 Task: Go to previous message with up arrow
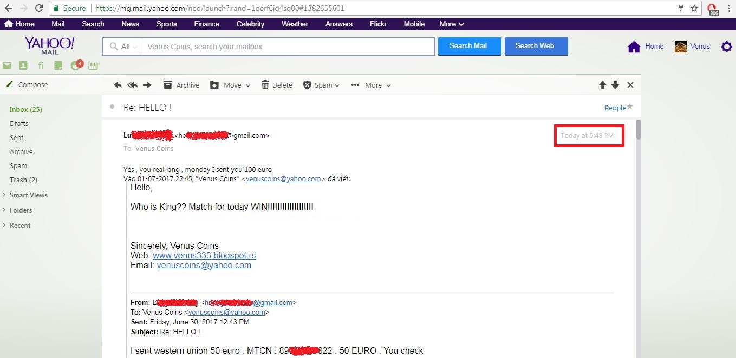tap(602, 85)
